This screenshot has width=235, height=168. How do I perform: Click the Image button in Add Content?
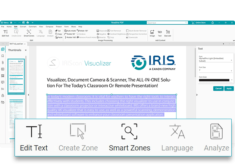pos(152,33)
